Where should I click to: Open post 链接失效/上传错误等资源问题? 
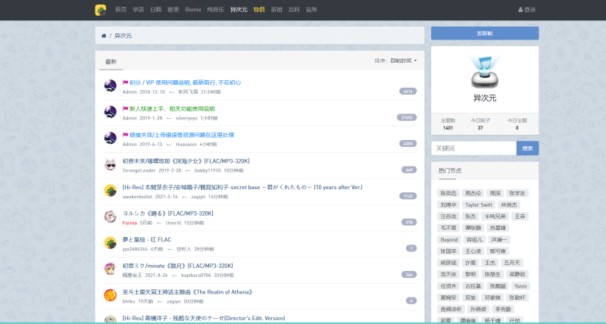(x=182, y=136)
